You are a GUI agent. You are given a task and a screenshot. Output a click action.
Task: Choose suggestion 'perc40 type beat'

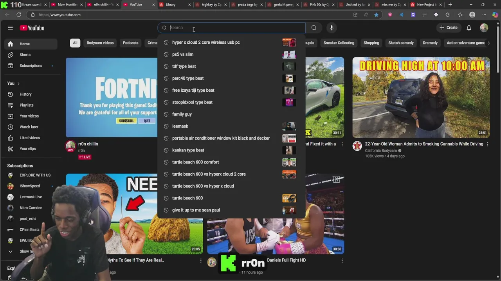click(x=231, y=78)
